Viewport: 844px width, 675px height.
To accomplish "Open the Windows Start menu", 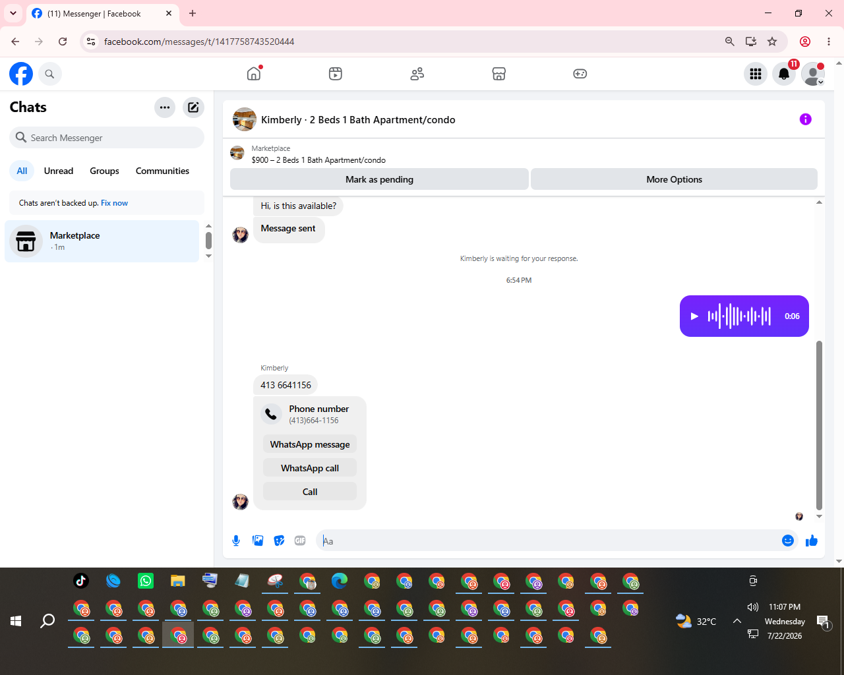I will pyautogui.click(x=16, y=621).
